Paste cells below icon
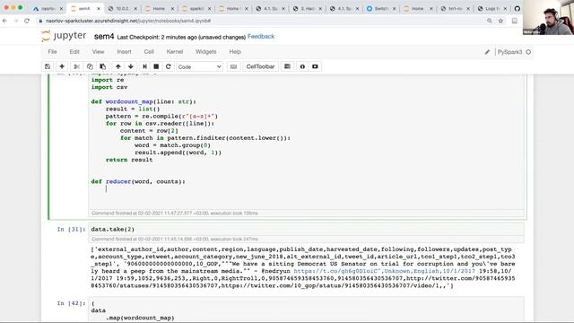 [x=103, y=66]
